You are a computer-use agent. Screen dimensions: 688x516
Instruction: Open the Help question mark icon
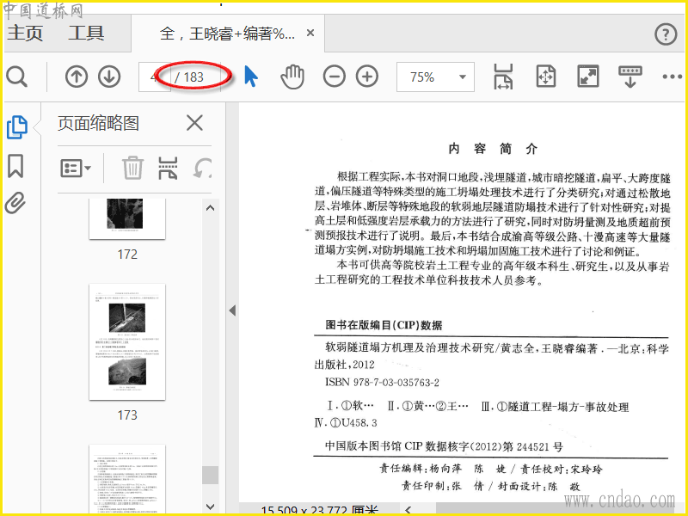[666, 34]
